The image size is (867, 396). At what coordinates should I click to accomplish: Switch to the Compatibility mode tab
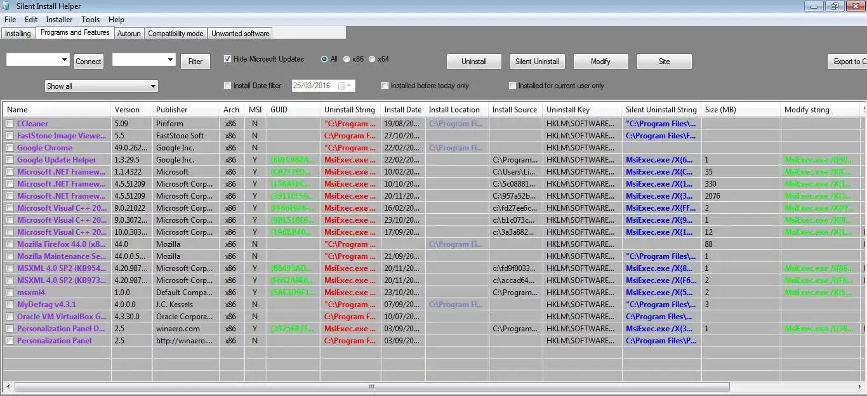pyautogui.click(x=176, y=34)
